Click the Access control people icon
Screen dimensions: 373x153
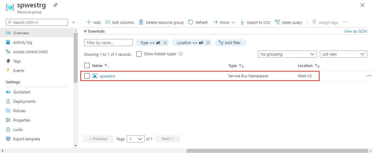pyautogui.click(x=8, y=52)
